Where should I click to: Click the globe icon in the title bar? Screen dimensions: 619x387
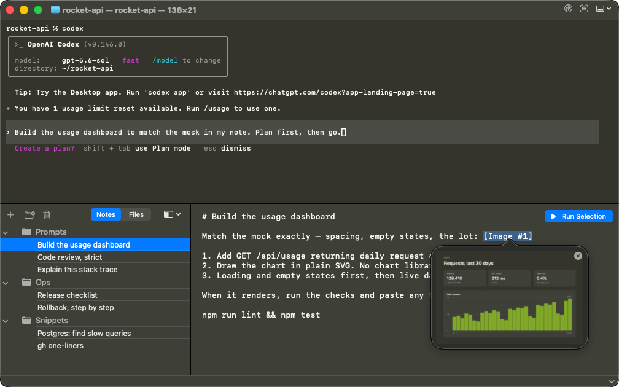click(x=568, y=9)
